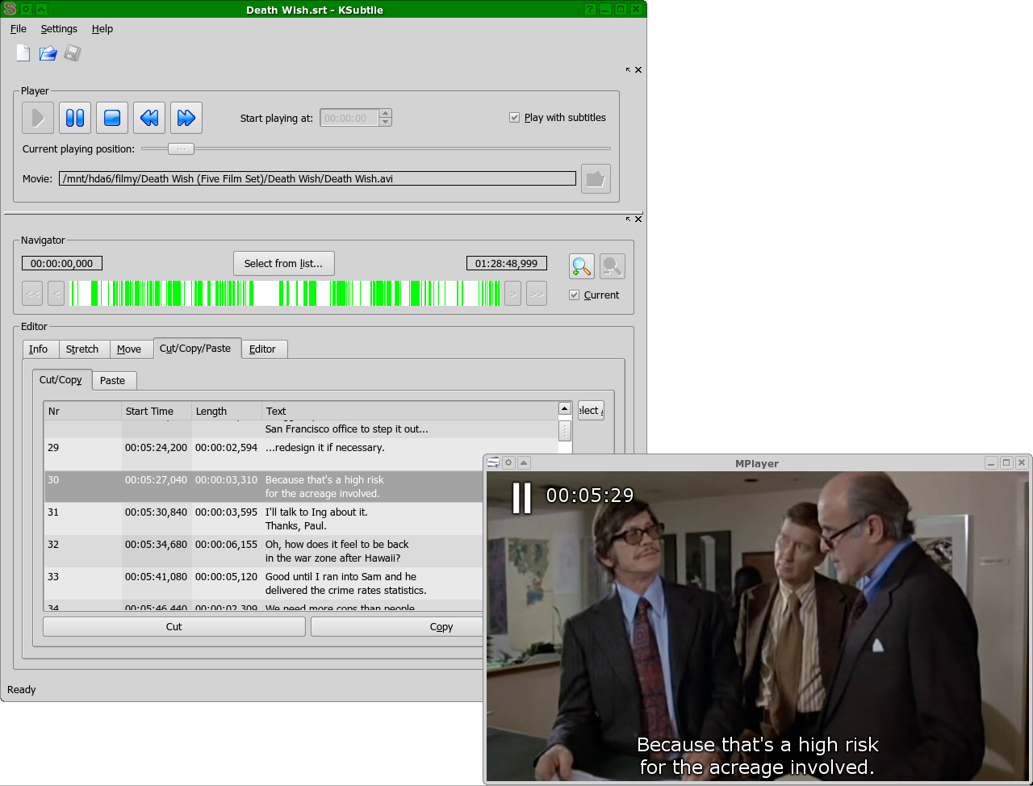1033x786 pixels.
Task: Close the Navigator dock panel
Action: click(x=638, y=219)
